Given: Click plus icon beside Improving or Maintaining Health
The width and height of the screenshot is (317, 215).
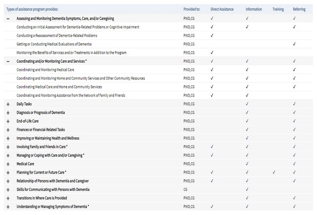Looking at the screenshot, I should (8, 138).
